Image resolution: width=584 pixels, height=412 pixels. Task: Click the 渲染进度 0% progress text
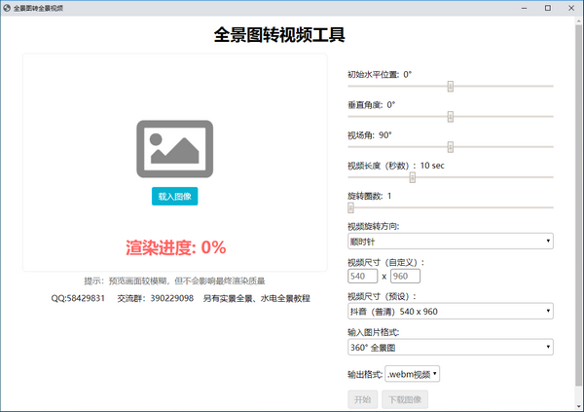(175, 246)
